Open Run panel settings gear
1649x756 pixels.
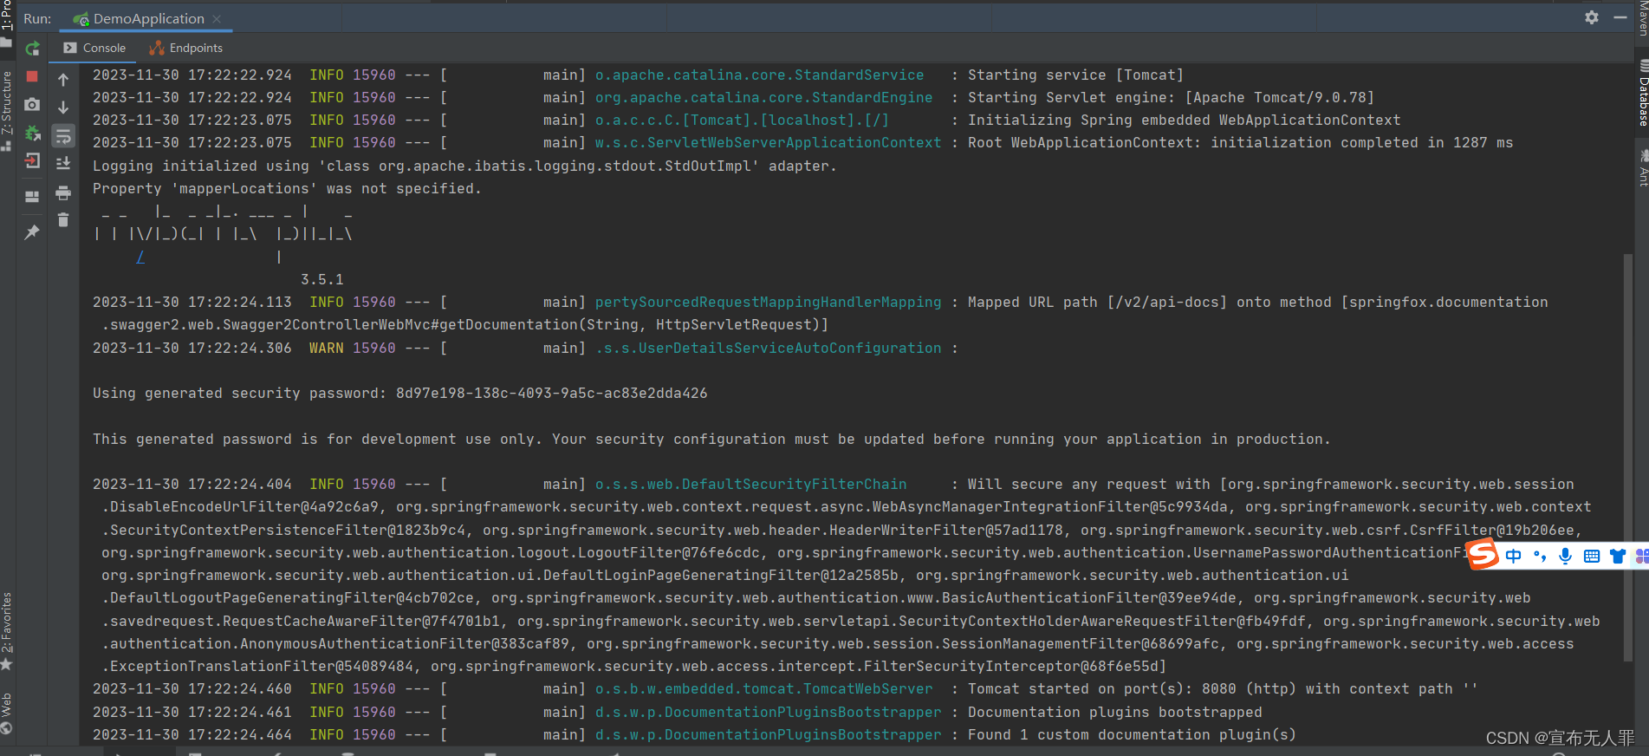point(1592,17)
